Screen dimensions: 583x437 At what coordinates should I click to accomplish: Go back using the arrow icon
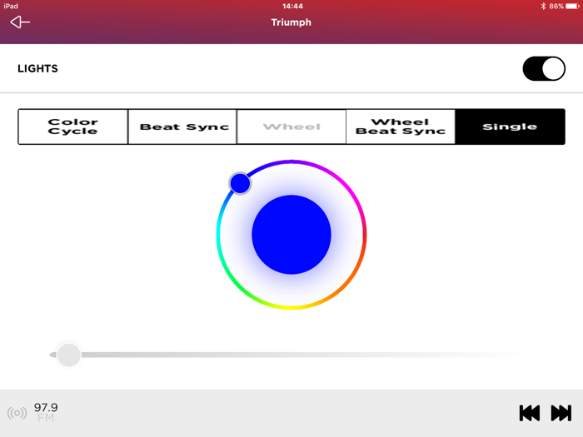click(20, 22)
